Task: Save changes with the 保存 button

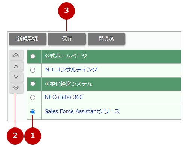Action: [67, 39]
